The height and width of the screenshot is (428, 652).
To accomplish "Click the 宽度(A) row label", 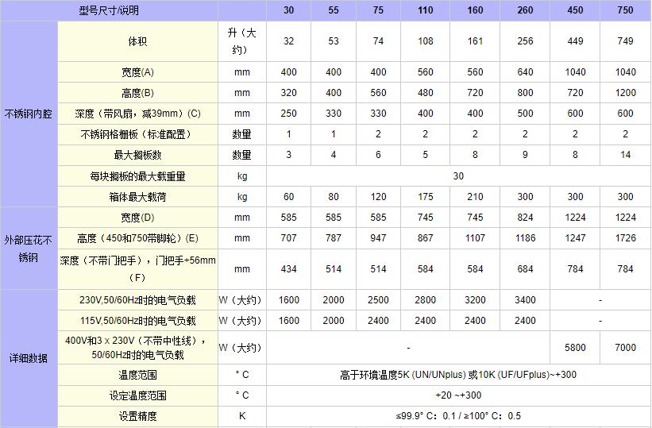I will click(137, 72).
